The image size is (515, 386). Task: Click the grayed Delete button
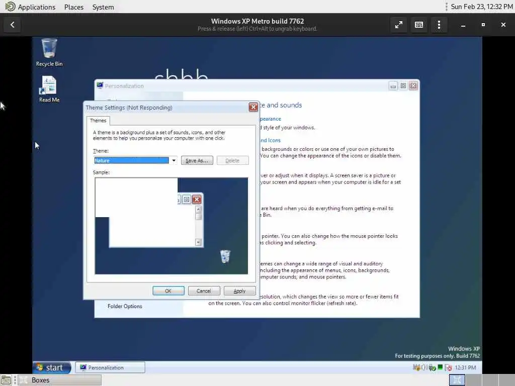pos(232,160)
